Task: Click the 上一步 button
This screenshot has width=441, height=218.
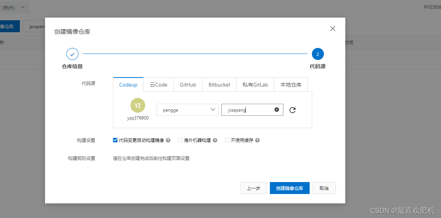Action: coord(253,188)
